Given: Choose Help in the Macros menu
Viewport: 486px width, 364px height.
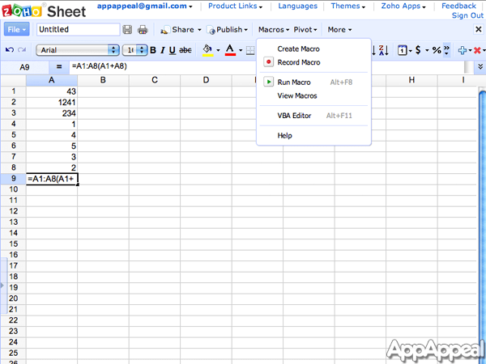Looking at the screenshot, I should click(284, 136).
